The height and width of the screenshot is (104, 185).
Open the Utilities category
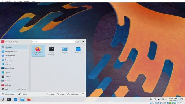tap(14, 85)
